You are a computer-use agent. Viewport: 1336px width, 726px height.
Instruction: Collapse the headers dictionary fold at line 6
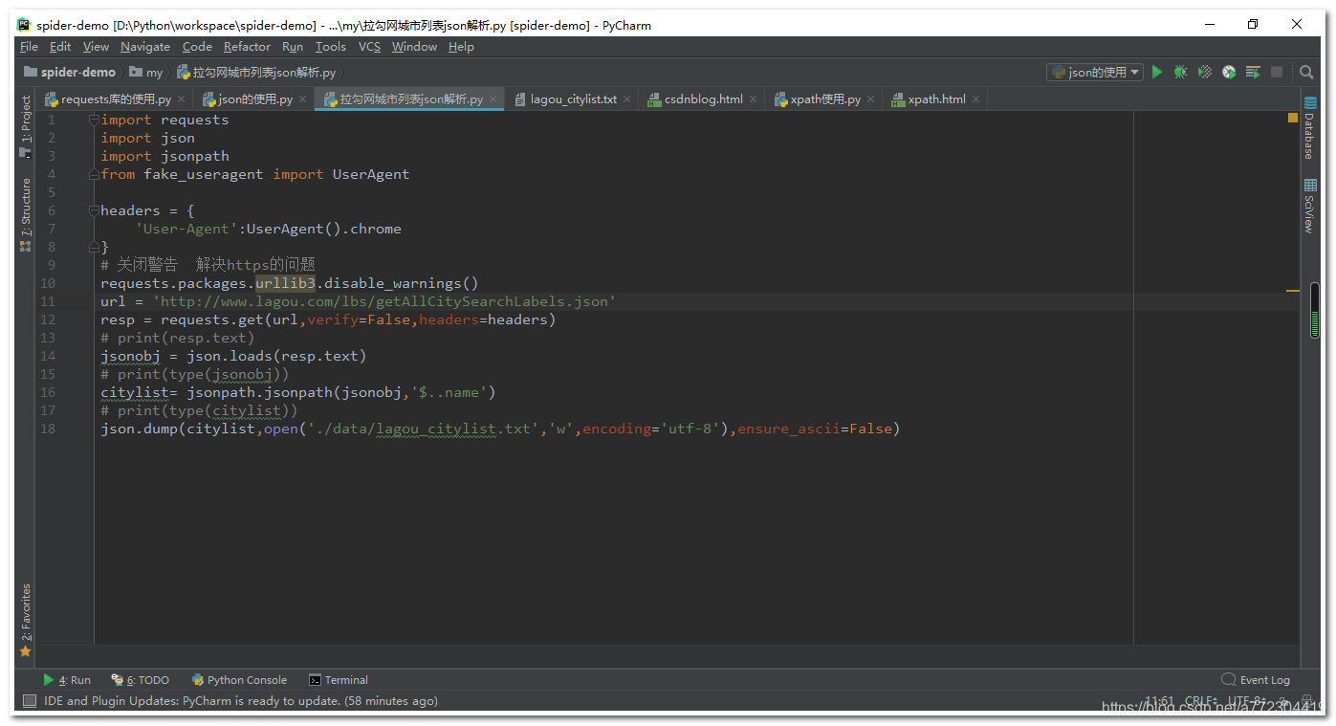[x=92, y=209]
